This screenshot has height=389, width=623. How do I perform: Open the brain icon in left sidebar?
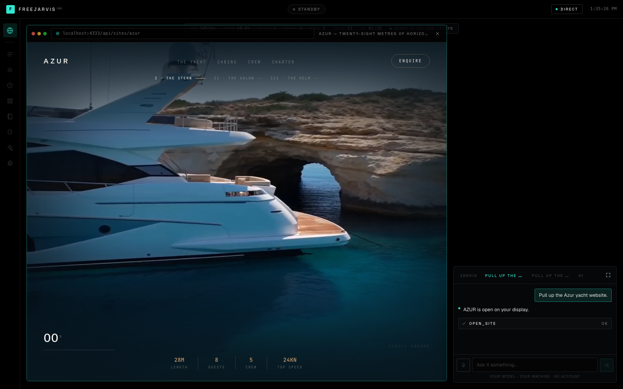tap(10, 70)
